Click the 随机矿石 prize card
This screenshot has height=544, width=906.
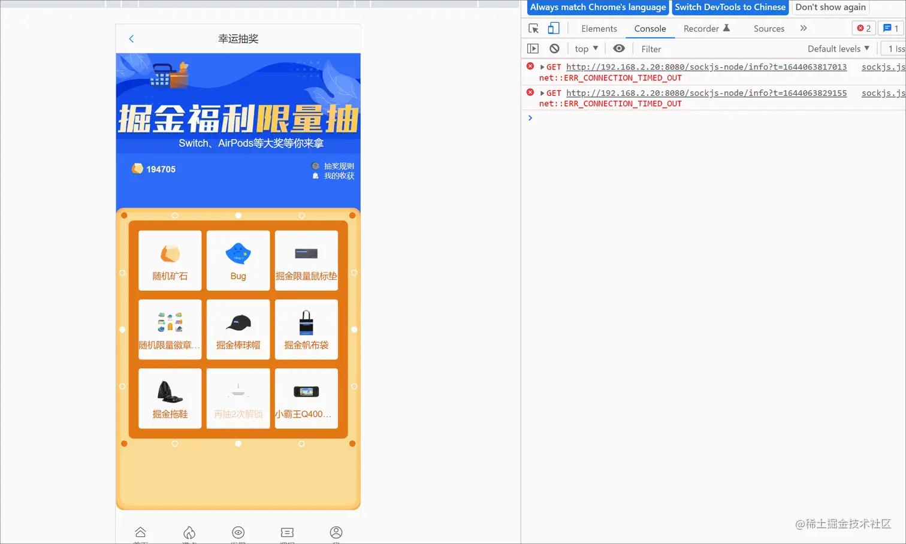click(170, 261)
